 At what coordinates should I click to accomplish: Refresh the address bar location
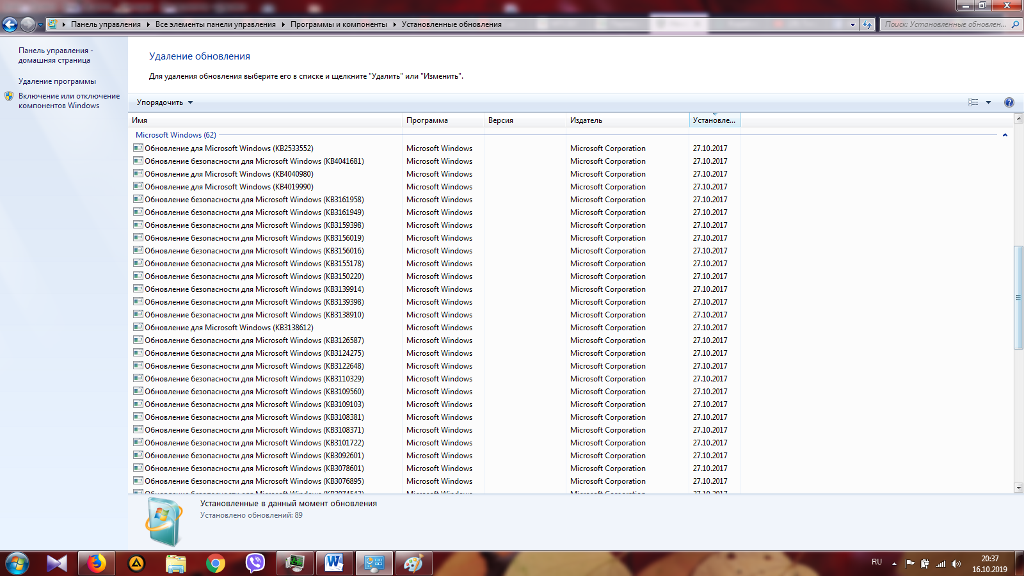pos(867,24)
